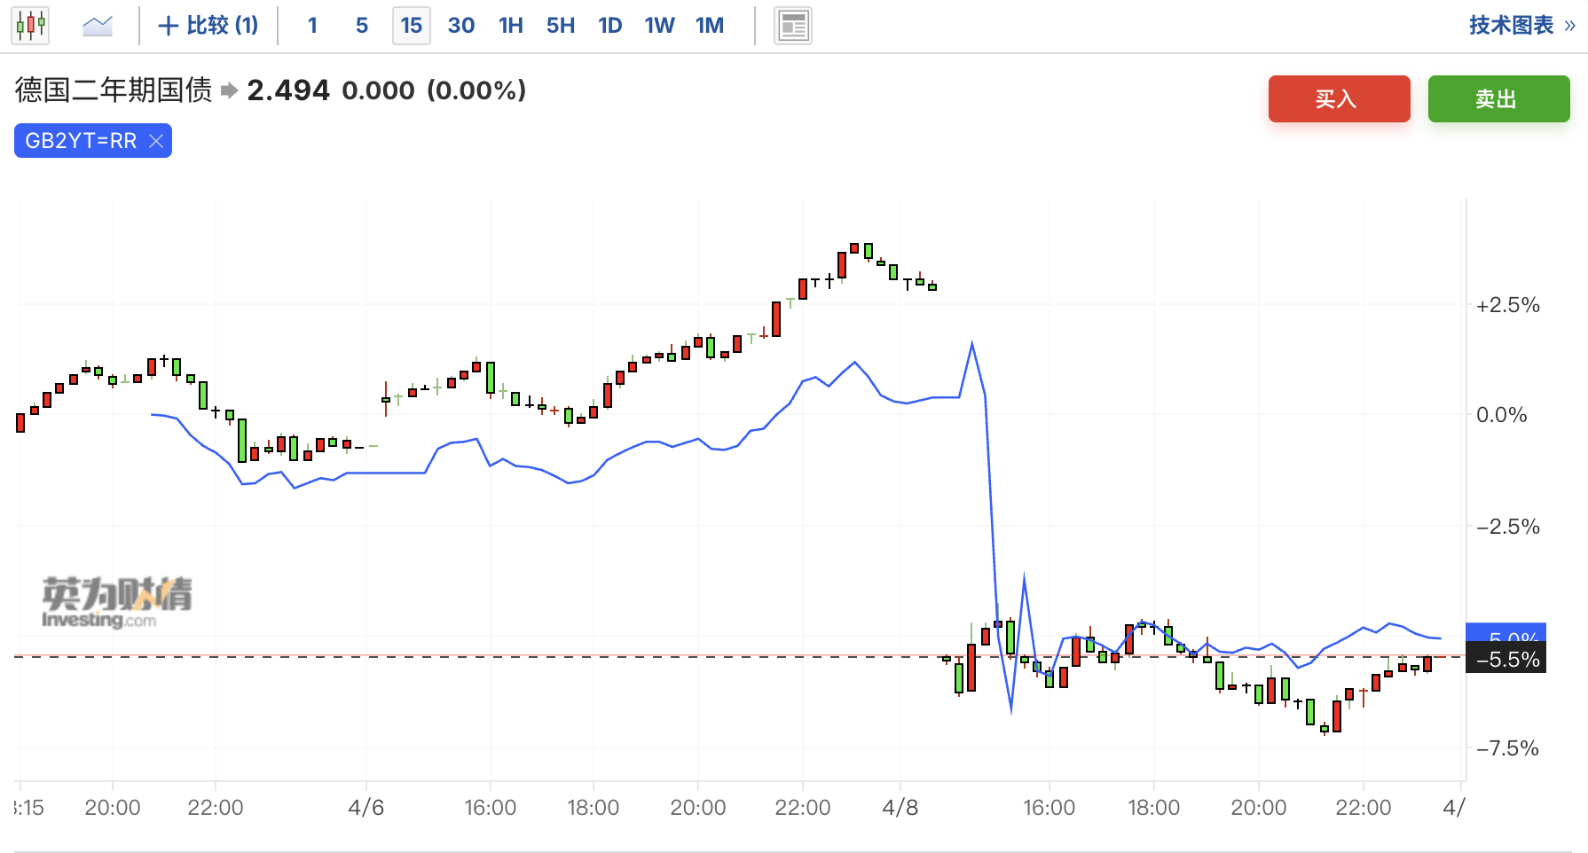Viewport: 1588px width, 853px height.
Task: Select the 1M monthly timeframe
Action: pyautogui.click(x=710, y=26)
